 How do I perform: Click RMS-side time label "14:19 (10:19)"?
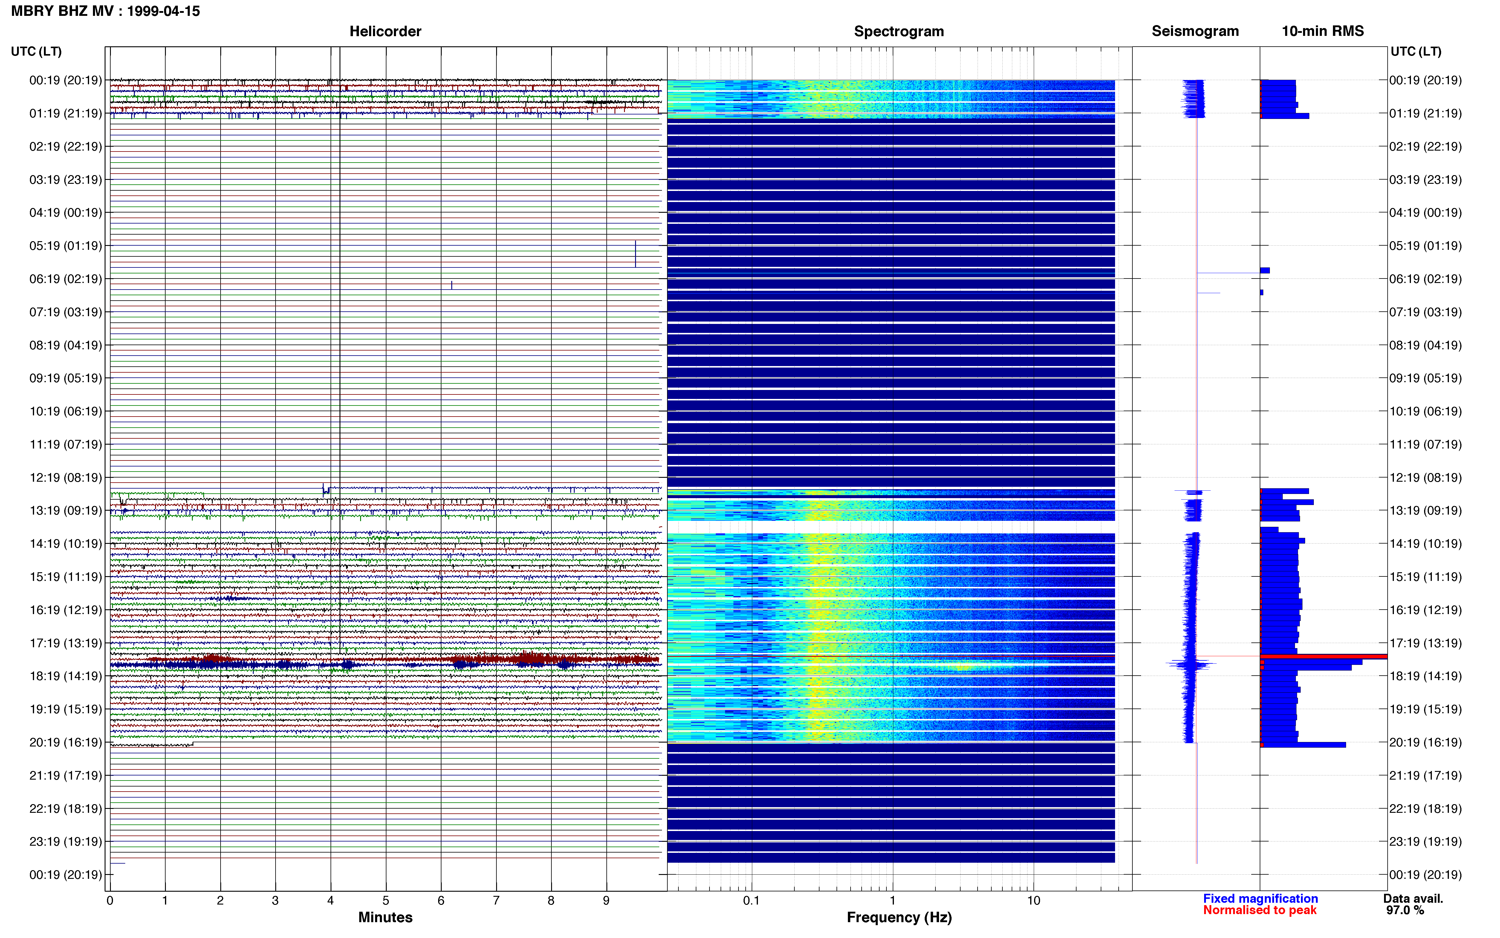tap(1426, 544)
